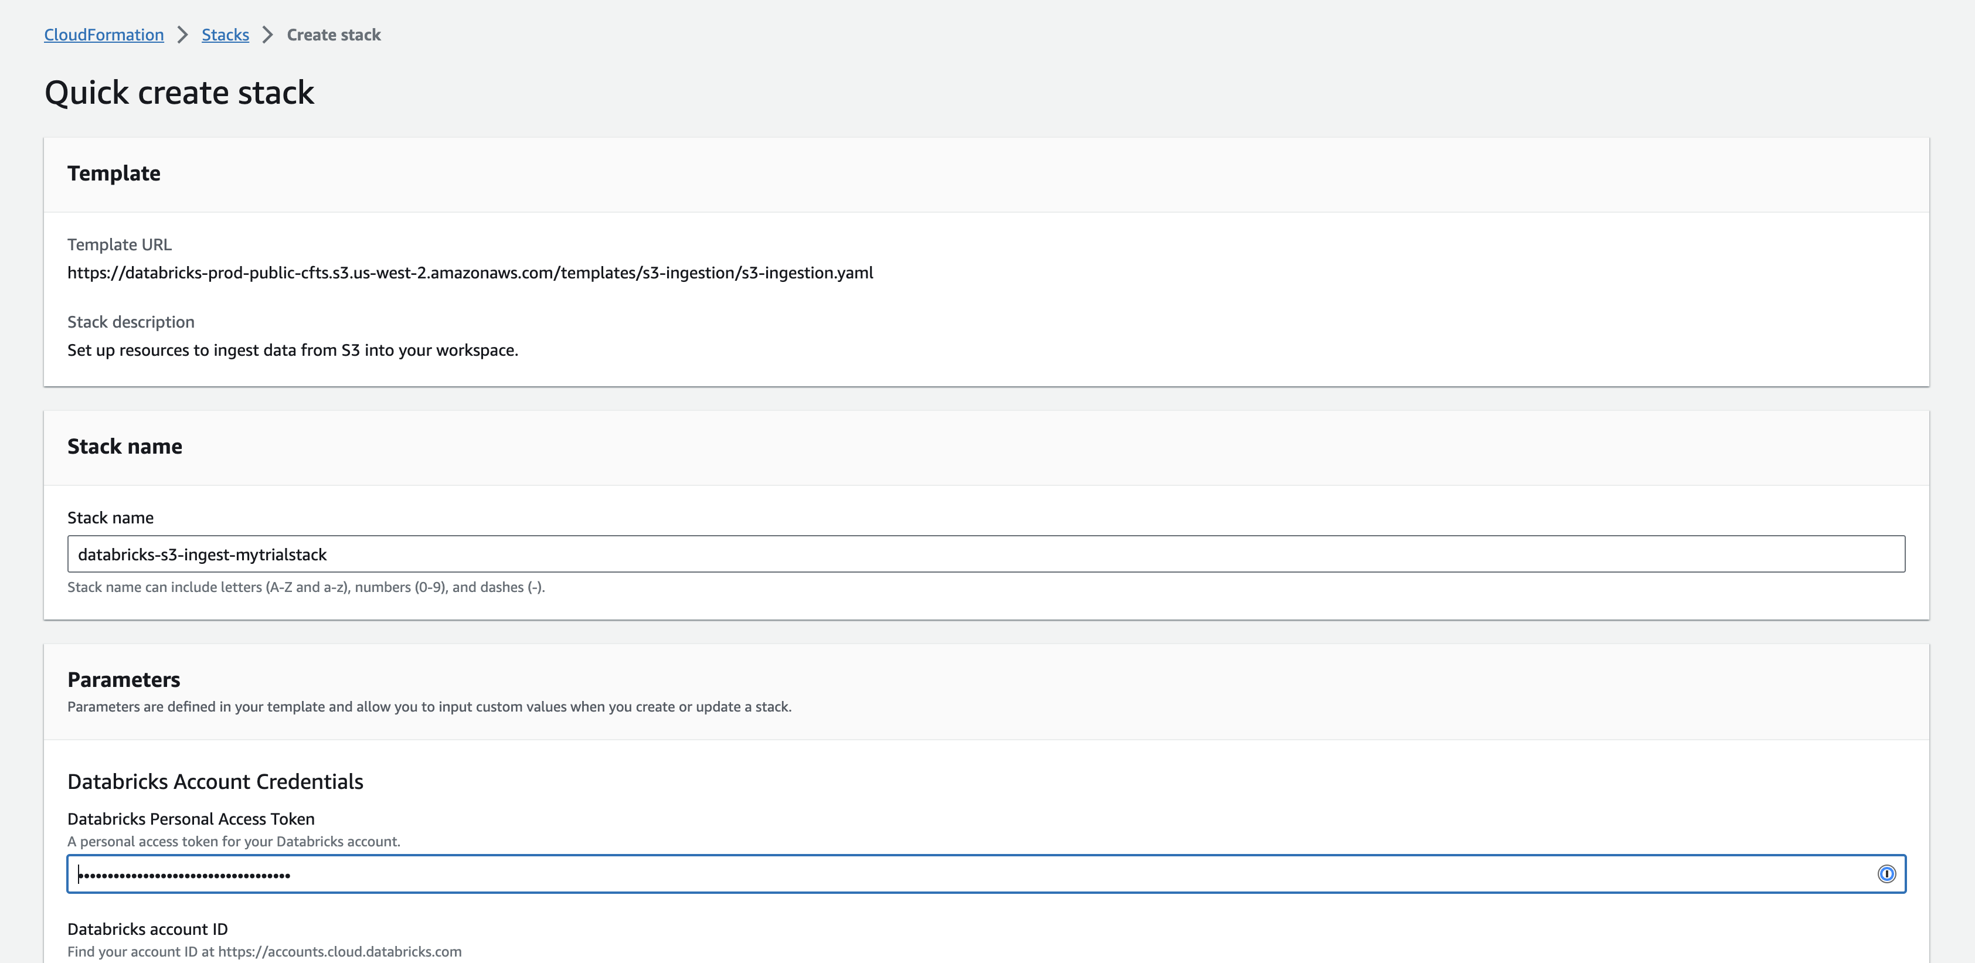Click the Create stack breadcrumb text
The height and width of the screenshot is (963, 1975).
point(334,35)
